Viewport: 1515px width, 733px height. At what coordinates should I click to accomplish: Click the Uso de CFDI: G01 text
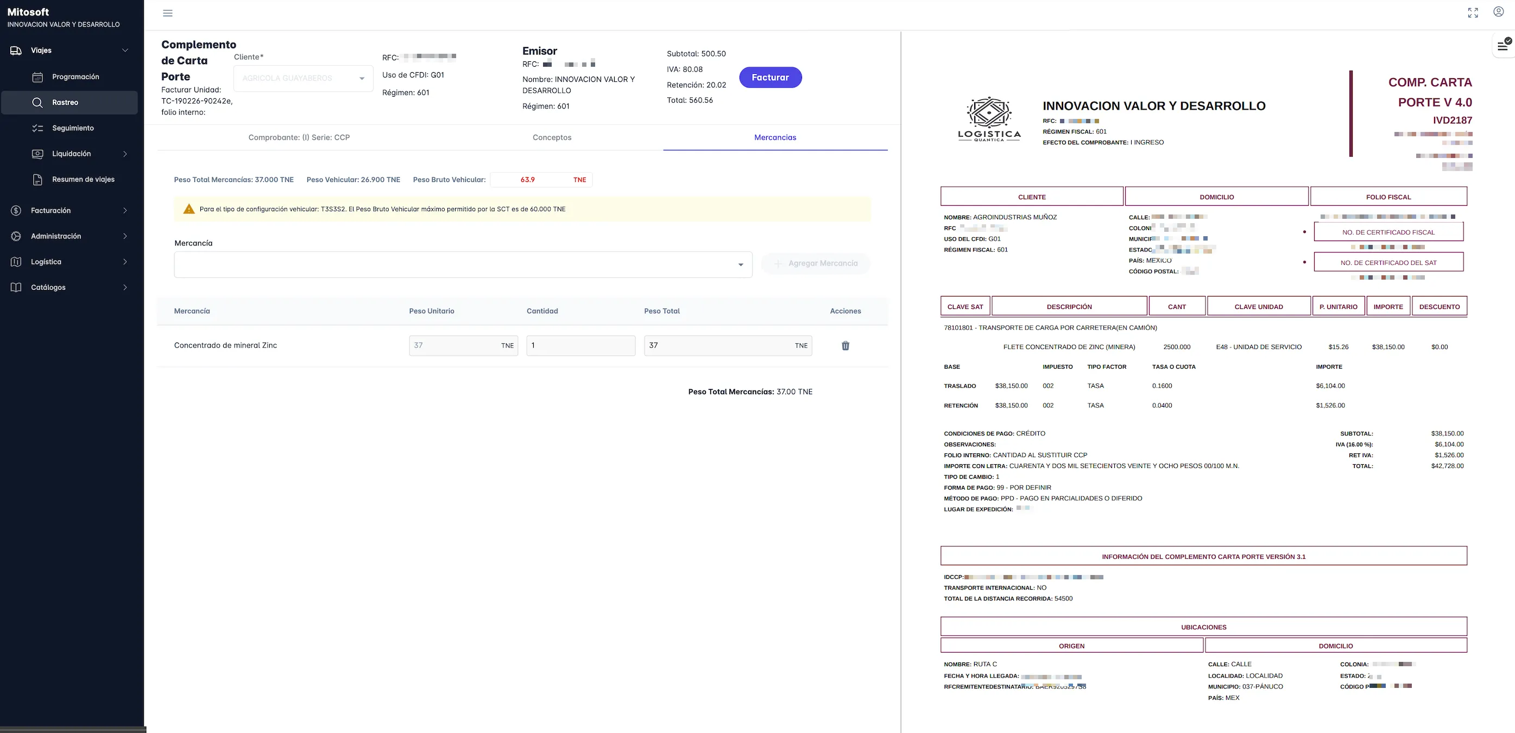(413, 75)
